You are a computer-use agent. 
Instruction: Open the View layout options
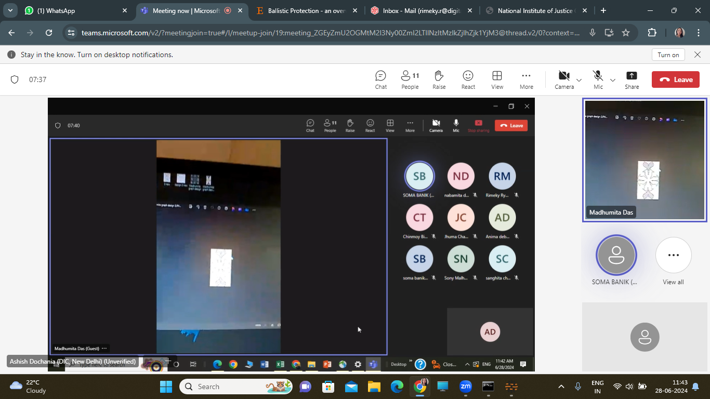click(497, 80)
